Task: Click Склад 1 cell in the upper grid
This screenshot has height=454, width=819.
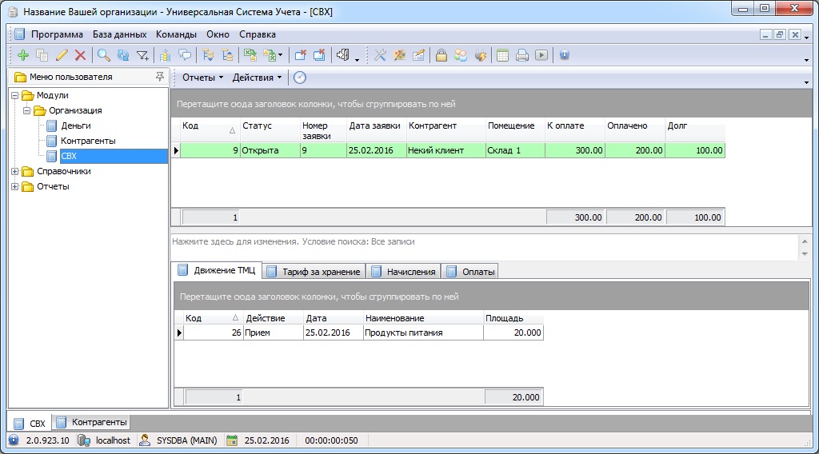Action: pos(515,150)
